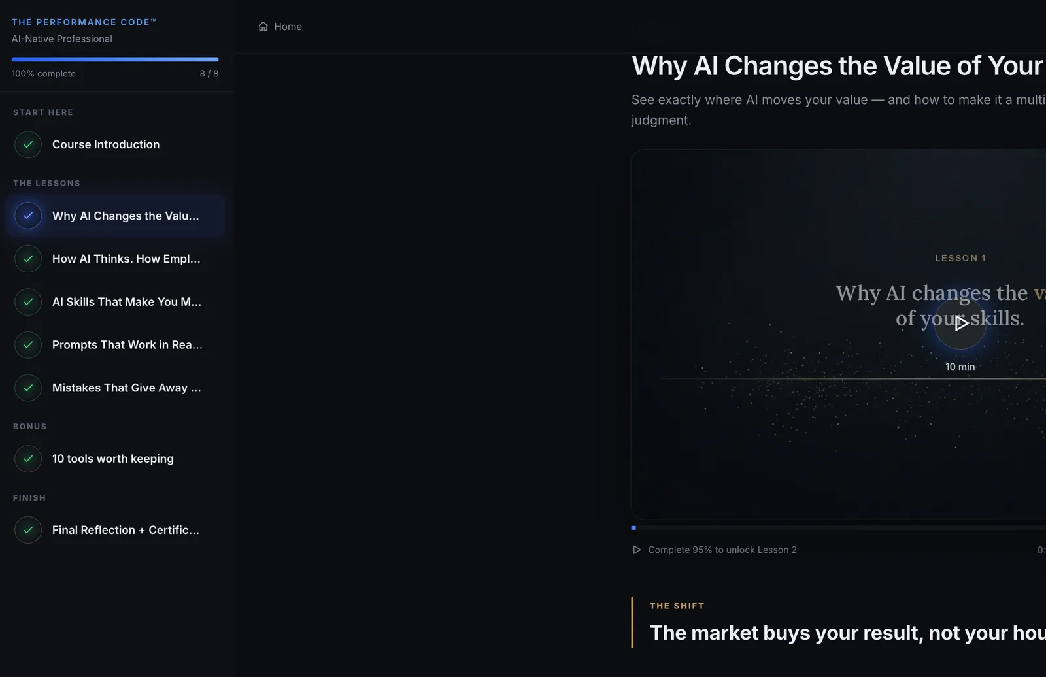Click the Course Introduction checkmark icon
Viewport: 1046px width, 677px height.
[x=28, y=144]
